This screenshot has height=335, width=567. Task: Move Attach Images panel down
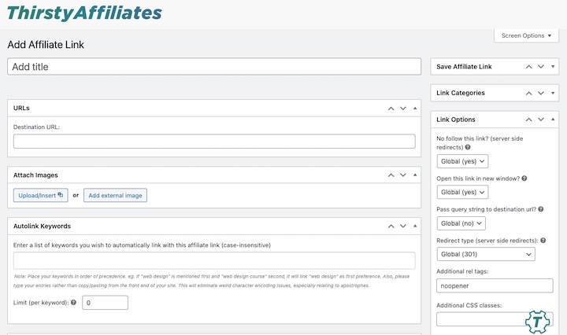pyautogui.click(x=403, y=175)
